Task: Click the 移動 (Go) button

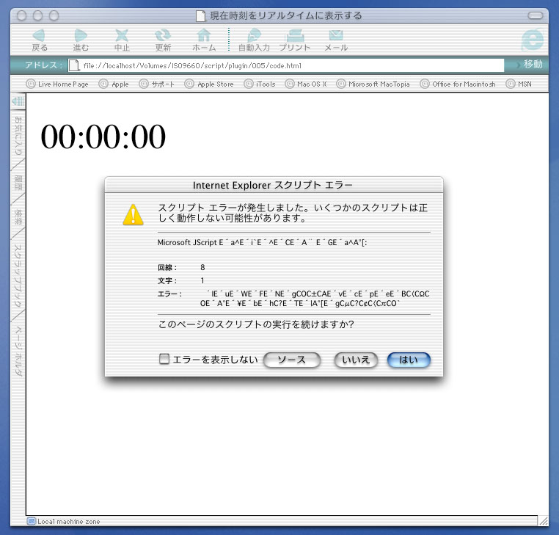Action: [530, 64]
